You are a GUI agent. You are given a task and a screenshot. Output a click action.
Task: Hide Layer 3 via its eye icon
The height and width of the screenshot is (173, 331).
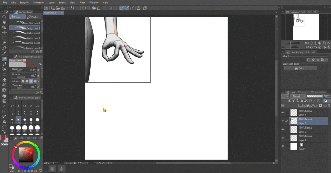tap(283, 121)
